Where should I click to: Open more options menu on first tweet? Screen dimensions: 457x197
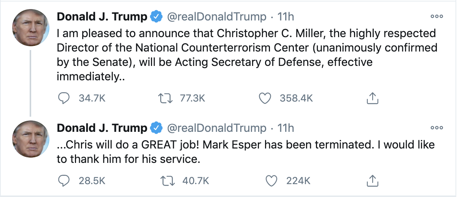tap(436, 16)
